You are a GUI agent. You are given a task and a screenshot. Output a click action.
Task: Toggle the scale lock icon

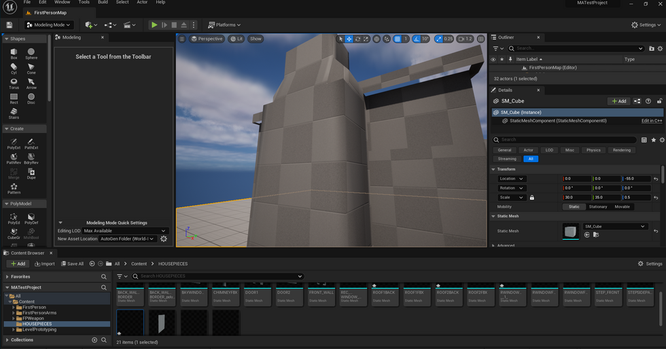531,198
